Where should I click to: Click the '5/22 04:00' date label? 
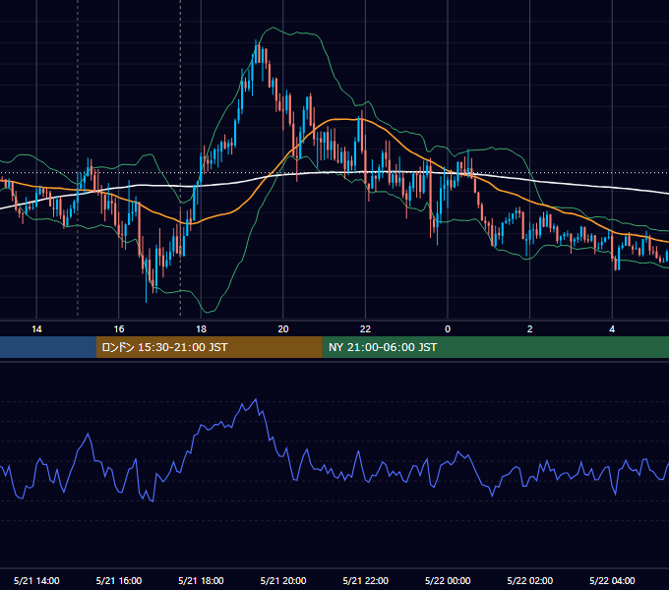612,580
